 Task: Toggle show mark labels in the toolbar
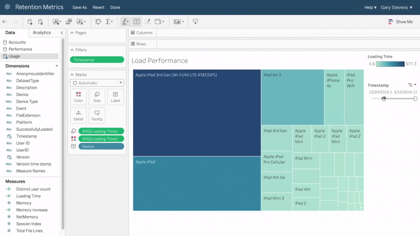136,22
